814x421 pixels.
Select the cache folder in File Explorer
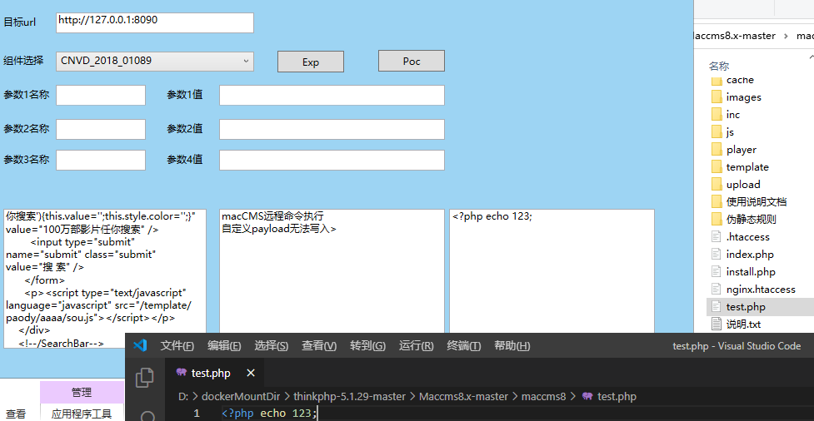pos(740,80)
